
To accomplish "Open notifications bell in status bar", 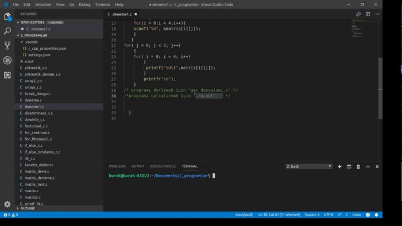I will [376, 215].
